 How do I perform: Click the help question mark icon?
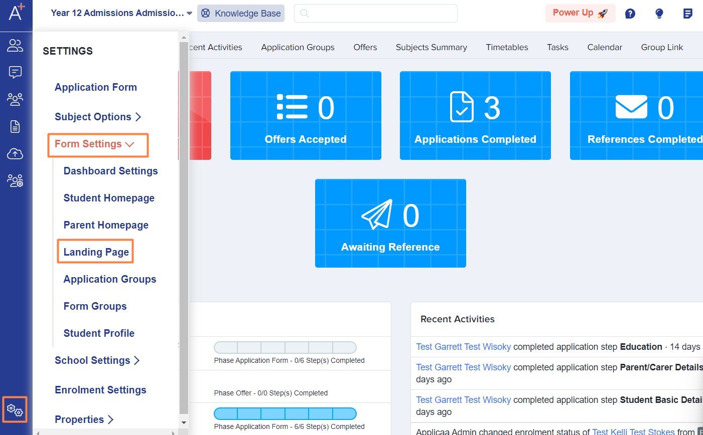(630, 14)
